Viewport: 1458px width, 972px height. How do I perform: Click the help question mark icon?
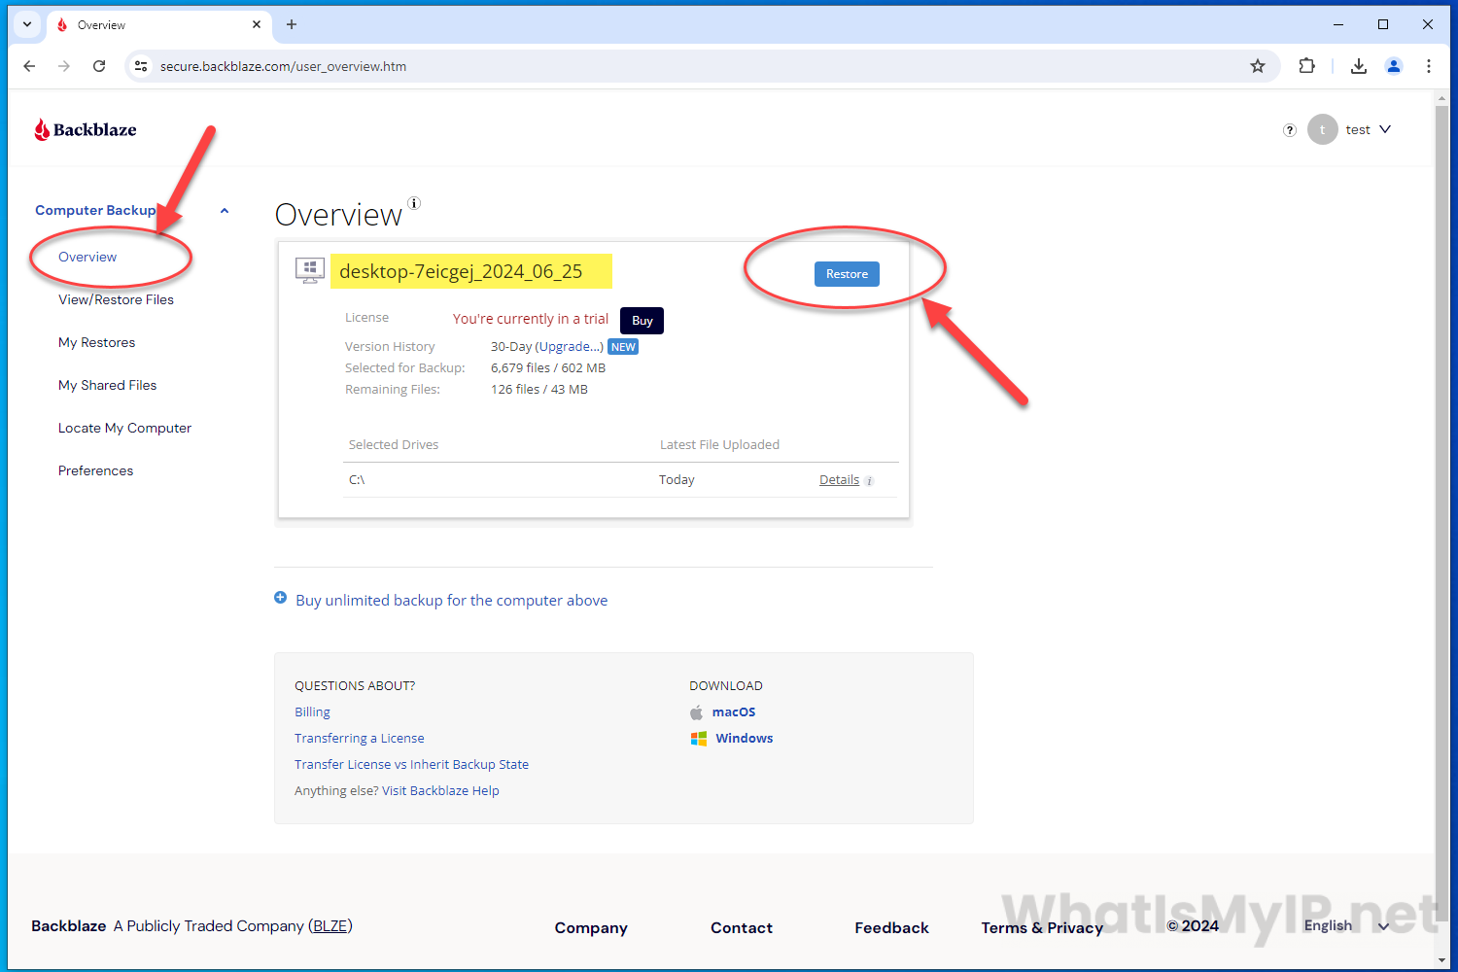[1290, 130]
